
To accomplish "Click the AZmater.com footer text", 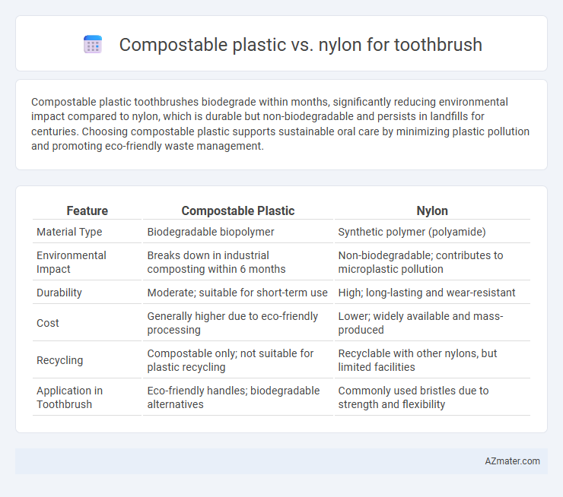I will (512, 461).
